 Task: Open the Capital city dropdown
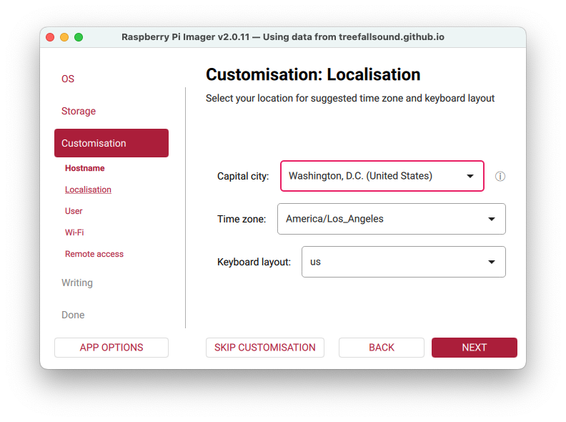pyautogui.click(x=382, y=176)
